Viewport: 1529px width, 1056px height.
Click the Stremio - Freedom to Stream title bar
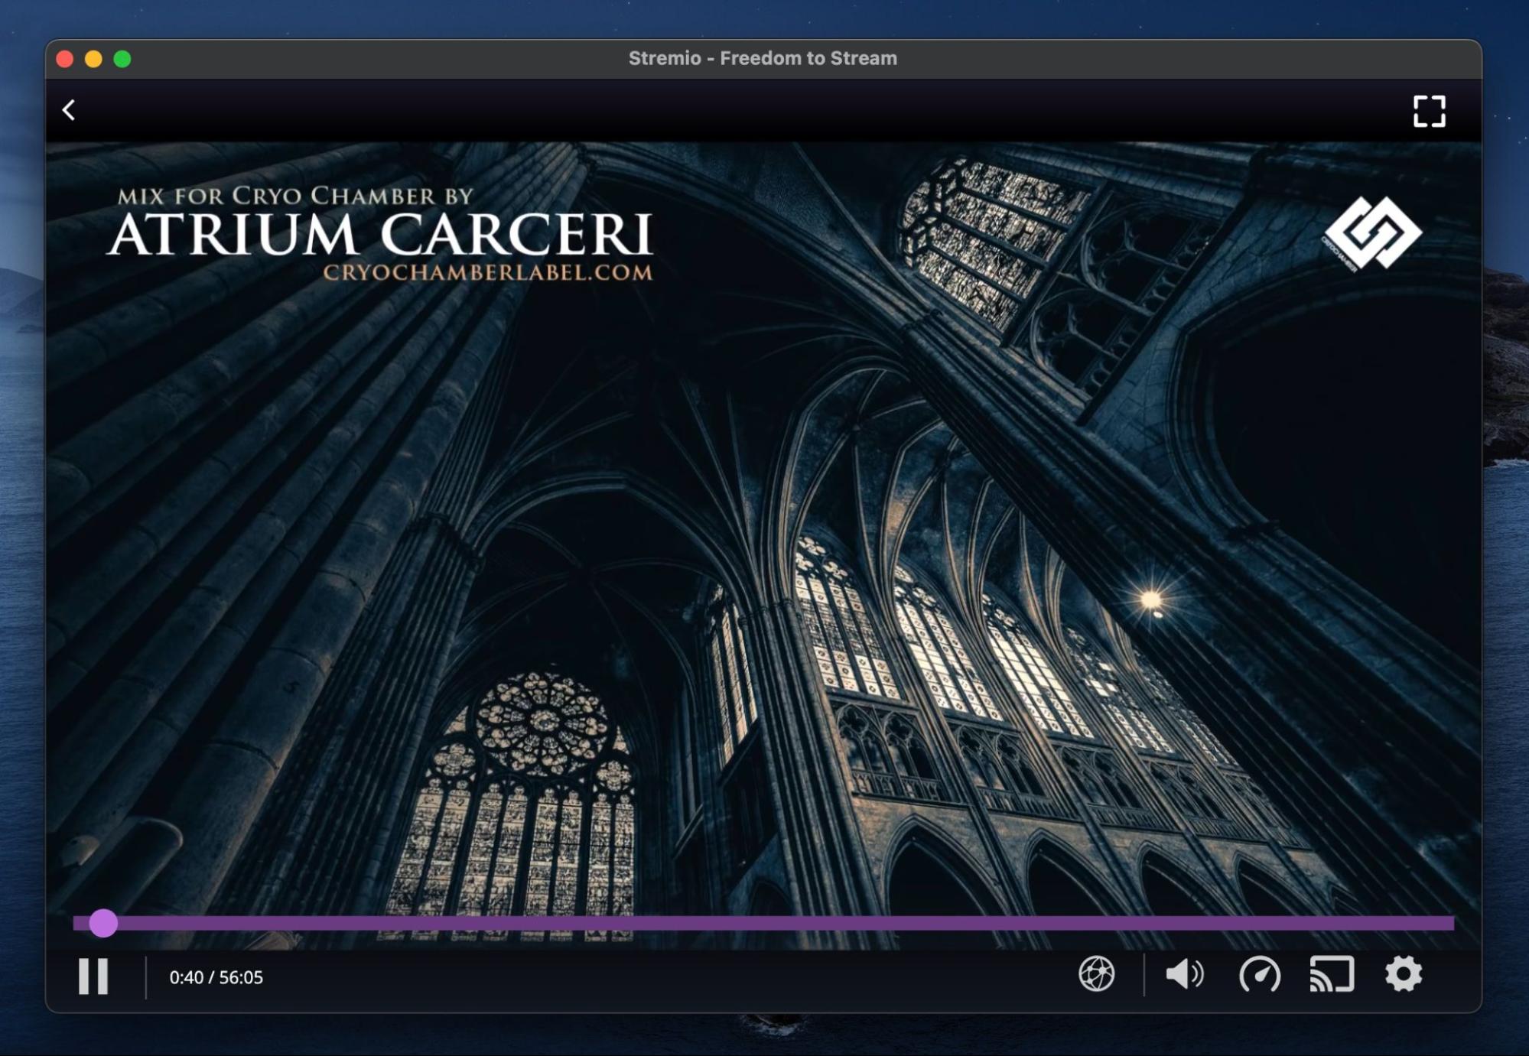[763, 57]
